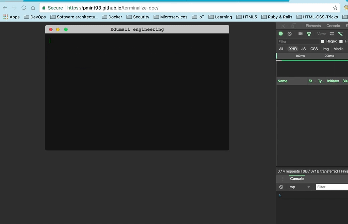
Task: Toggle the DevTools device toolbar icon
Action: click(x=294, y=26)
